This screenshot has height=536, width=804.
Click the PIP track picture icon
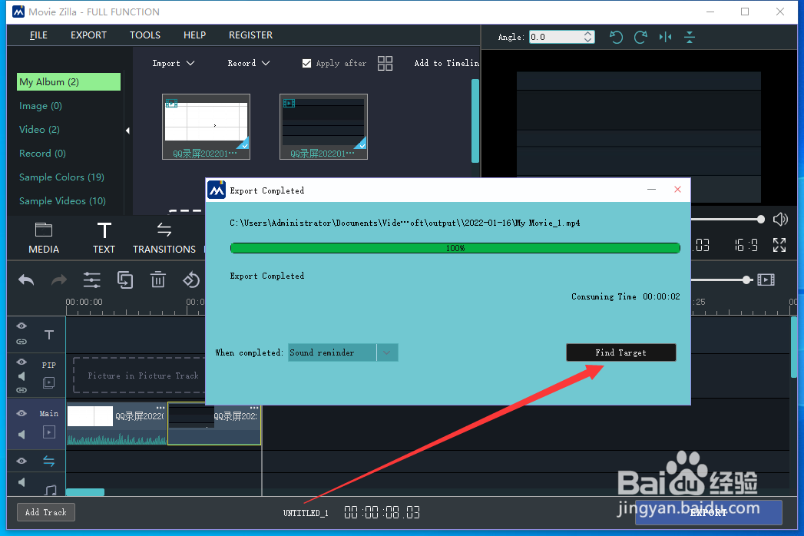[x=48, y=382]
